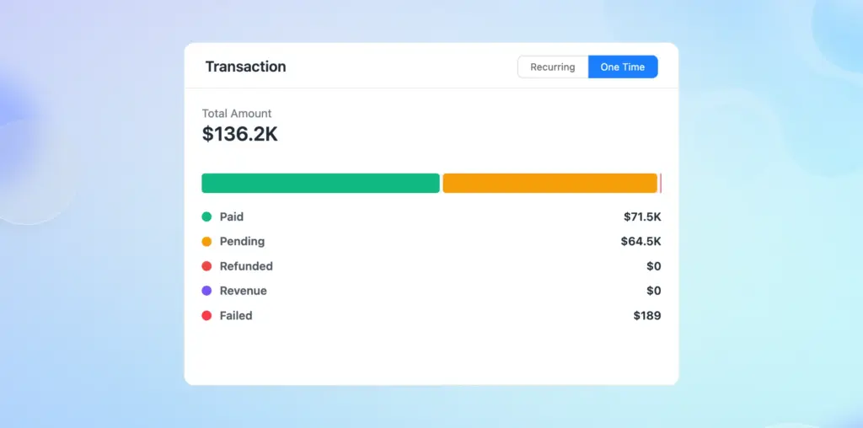Click the $0 Revenue amount

tap(654, 291)
